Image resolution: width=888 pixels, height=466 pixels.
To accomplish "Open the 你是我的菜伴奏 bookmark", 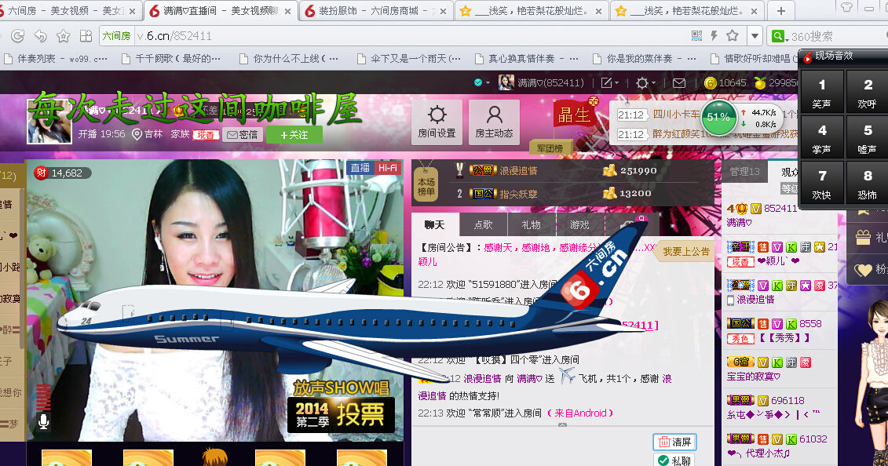I will tap(644, 58).
